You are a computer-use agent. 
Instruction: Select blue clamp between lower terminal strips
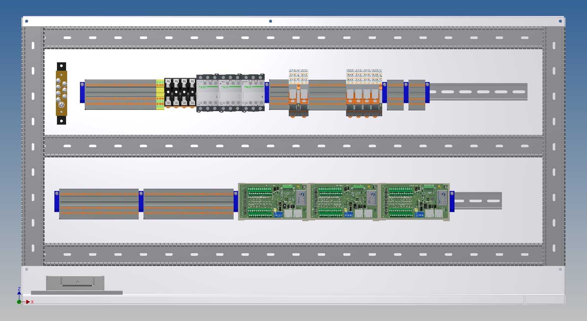tap(141, 201)
